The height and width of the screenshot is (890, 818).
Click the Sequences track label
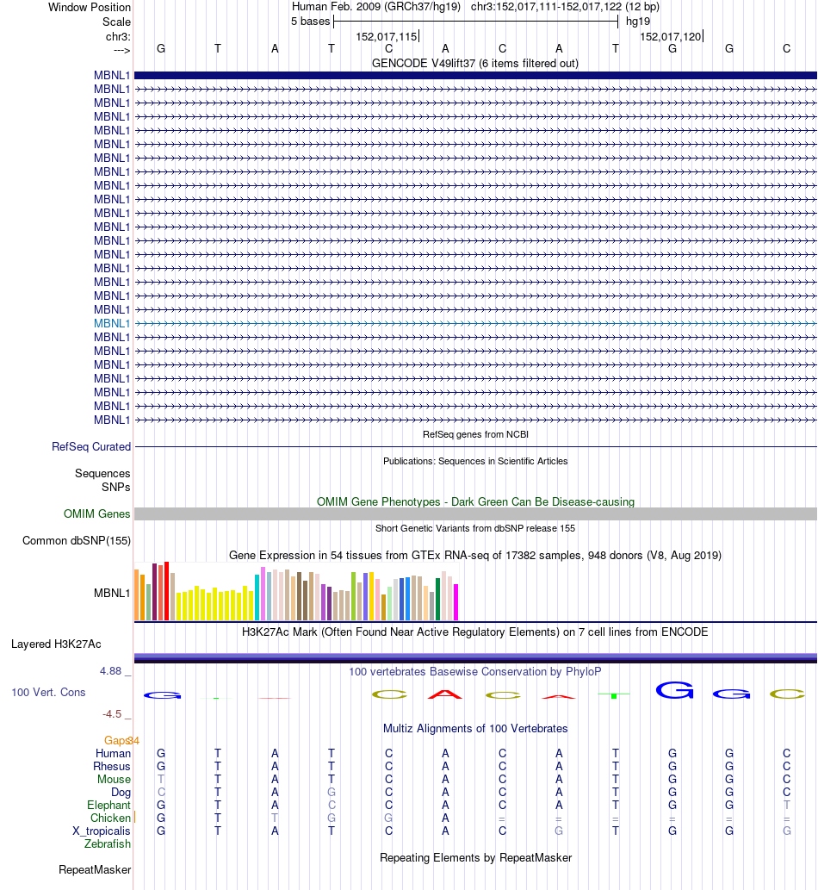102,473
